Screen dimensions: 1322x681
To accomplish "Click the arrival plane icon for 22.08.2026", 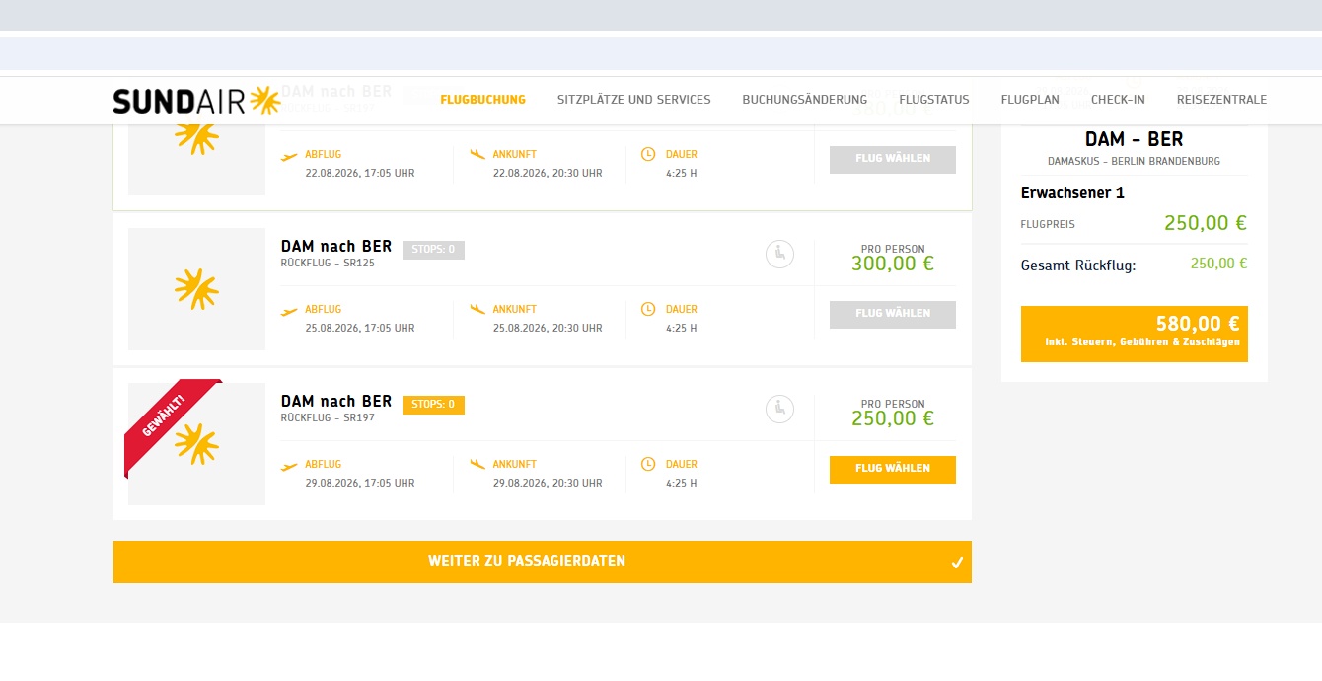I will [477, 154].
